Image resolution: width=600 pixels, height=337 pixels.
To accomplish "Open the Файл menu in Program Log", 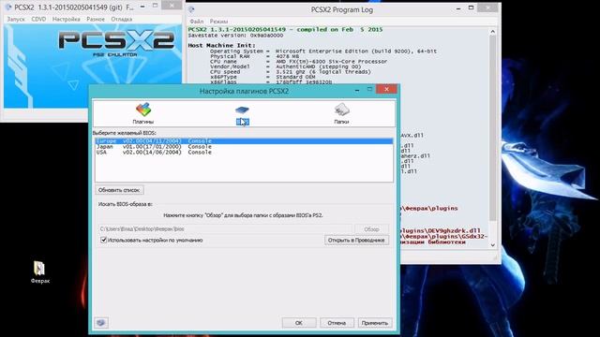I will click(197, 22).
